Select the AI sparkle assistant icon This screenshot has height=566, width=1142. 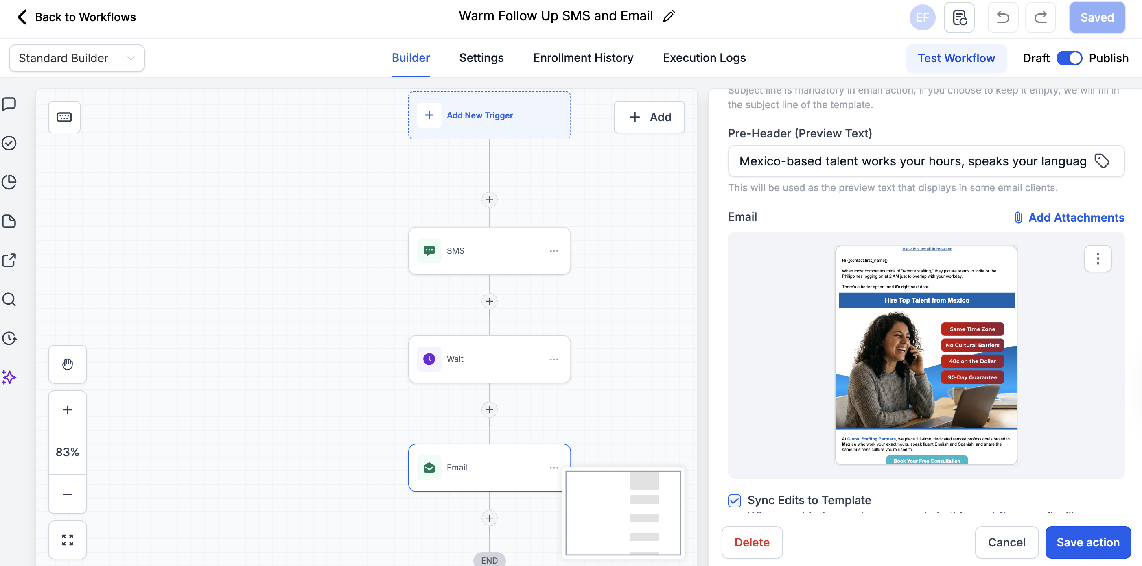click(9, 377)
